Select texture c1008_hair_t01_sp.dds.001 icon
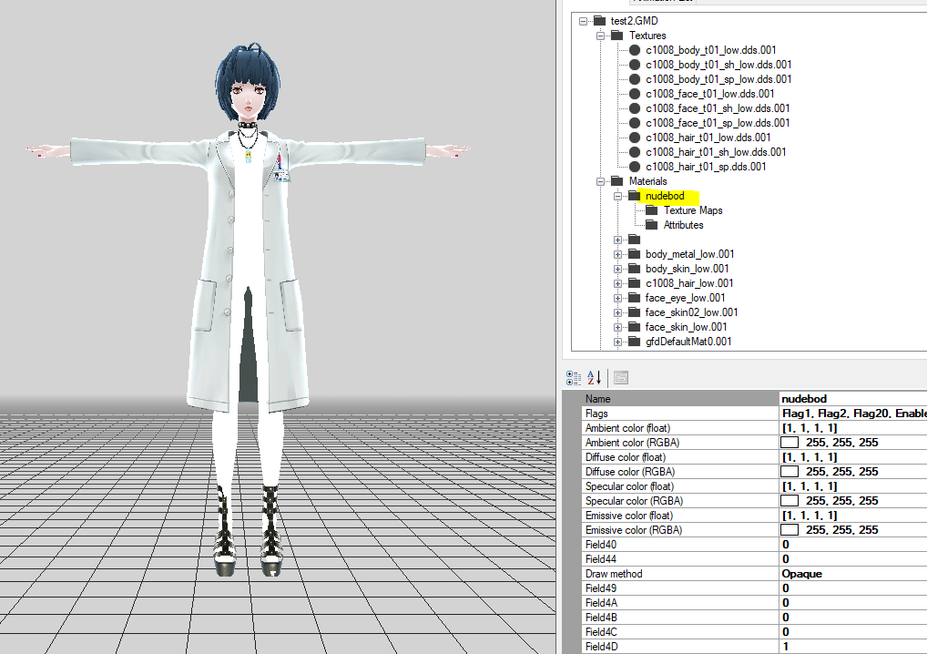927x654 pixels. (635, 167)
